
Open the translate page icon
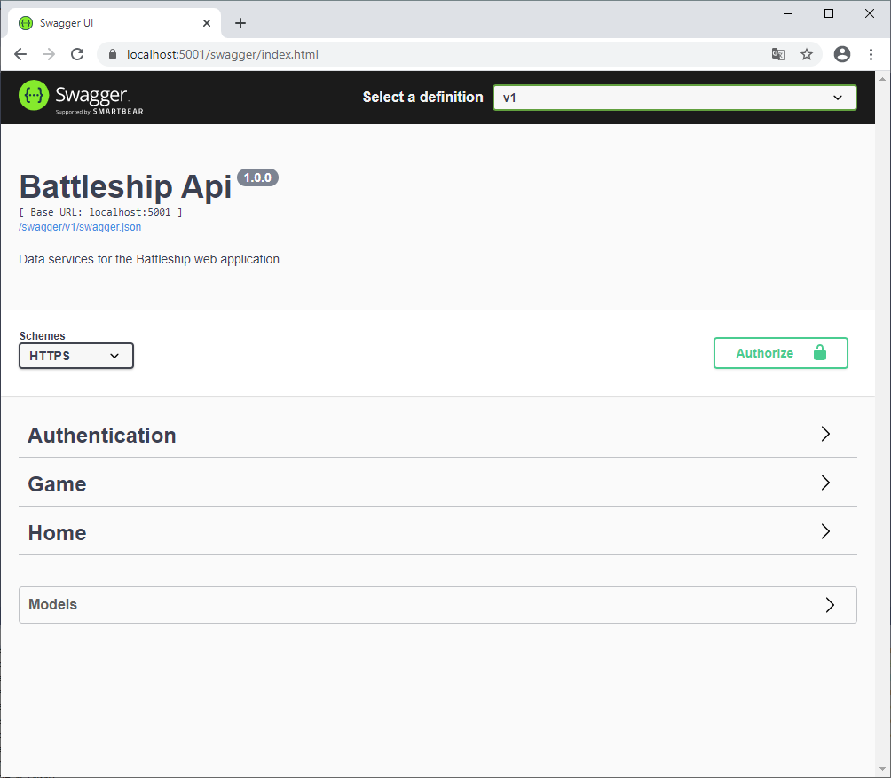(778, 54)
